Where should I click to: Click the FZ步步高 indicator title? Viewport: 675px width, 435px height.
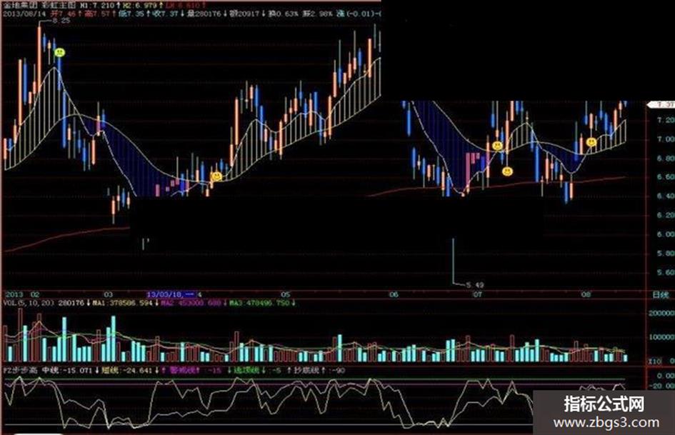tap(21, 371)
